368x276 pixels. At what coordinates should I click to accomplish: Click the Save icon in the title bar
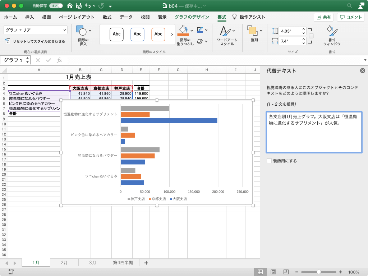(x=79, y=6)
